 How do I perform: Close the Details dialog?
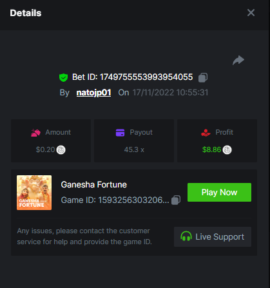pyautogui.click(x=251, y=13)
